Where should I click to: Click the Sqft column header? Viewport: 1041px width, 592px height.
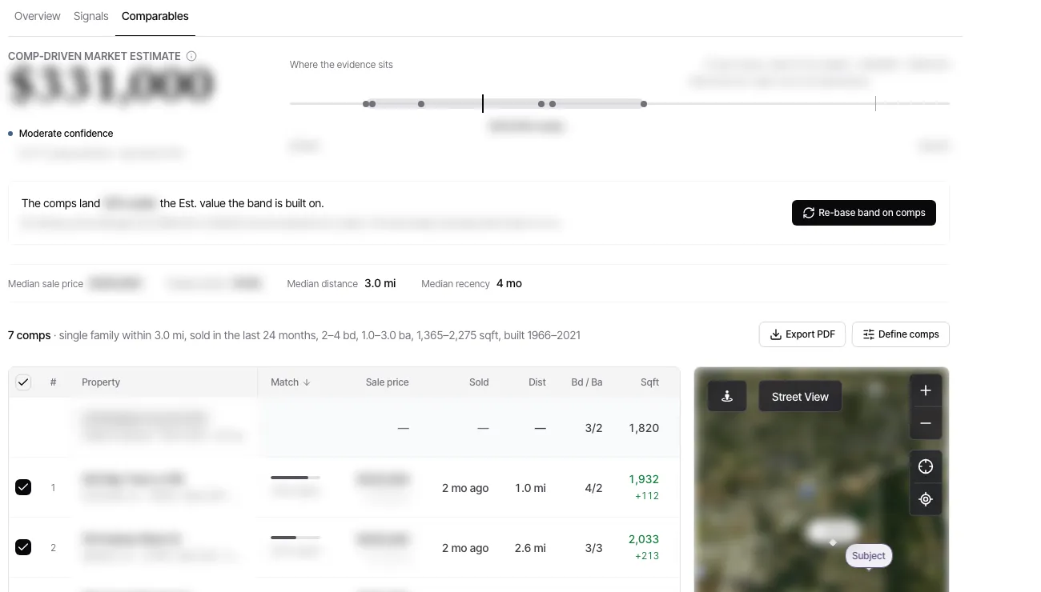[650, 382]
